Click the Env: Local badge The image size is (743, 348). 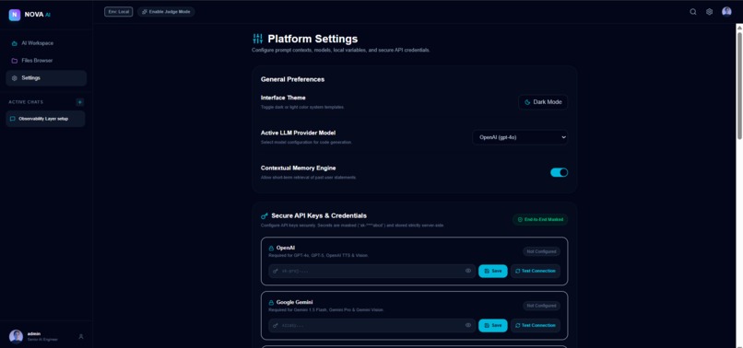click(x=119, y=12)
